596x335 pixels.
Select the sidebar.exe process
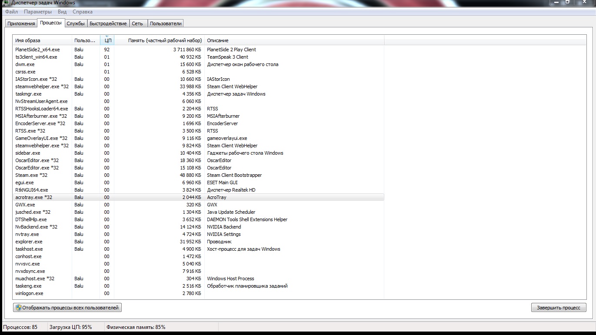199,153
